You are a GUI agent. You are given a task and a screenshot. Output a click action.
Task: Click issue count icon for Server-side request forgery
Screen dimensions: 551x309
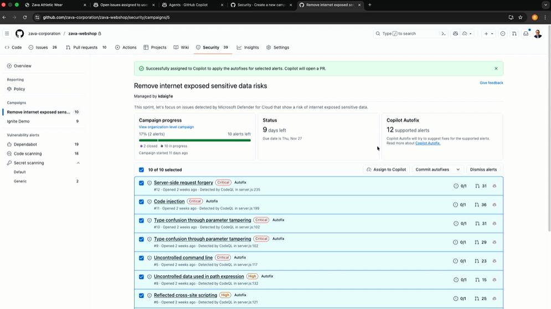click(456, 186)
